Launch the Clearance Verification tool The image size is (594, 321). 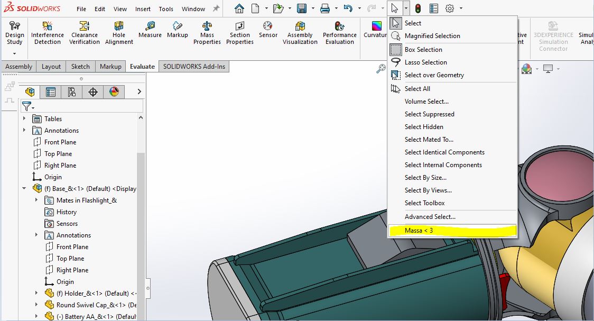[x=85, y=33]
